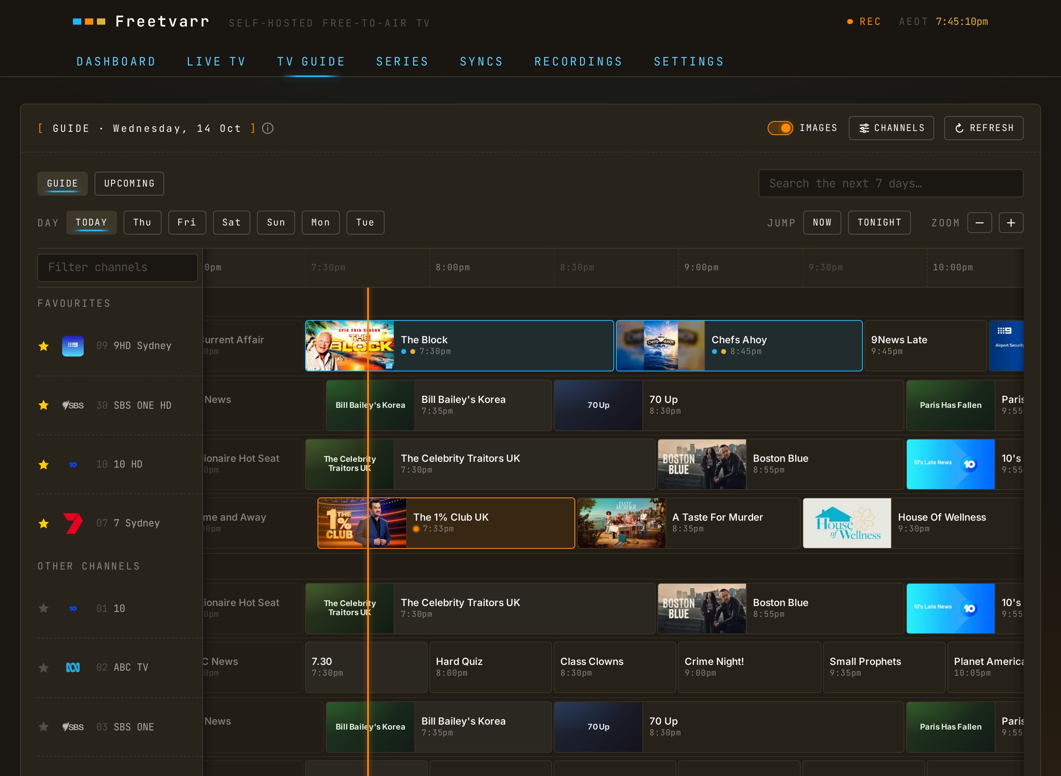
Task: Click the ABC TV channel logo
Action: 73,667
